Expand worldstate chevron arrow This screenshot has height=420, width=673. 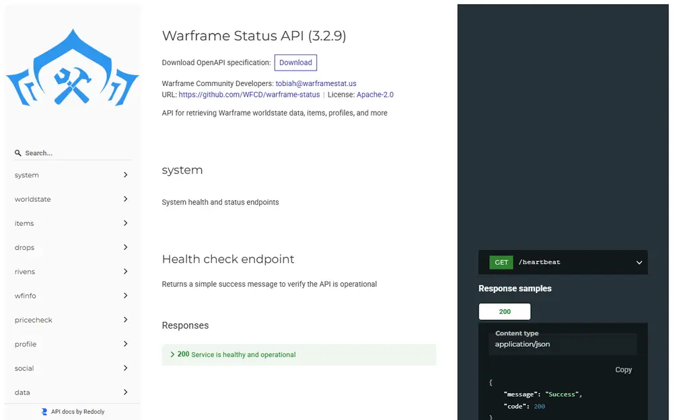[125, 199]
